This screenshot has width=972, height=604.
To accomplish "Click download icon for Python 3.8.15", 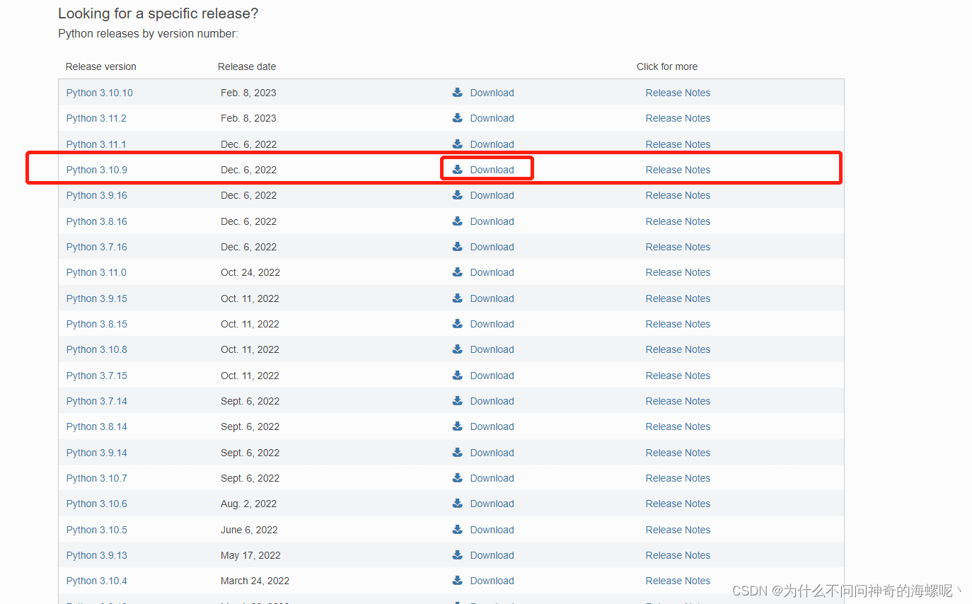I will click(x=458, y=323).
